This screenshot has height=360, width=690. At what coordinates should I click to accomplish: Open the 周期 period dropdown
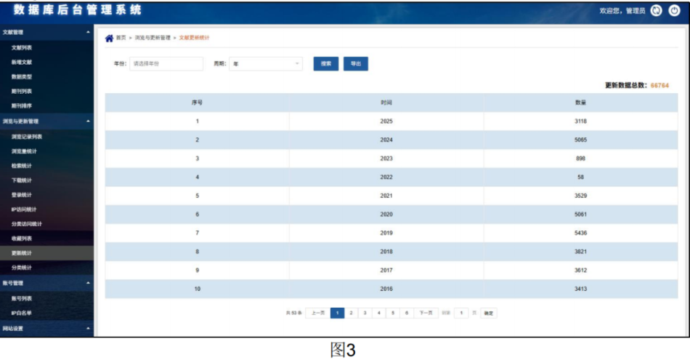[265, 64]
